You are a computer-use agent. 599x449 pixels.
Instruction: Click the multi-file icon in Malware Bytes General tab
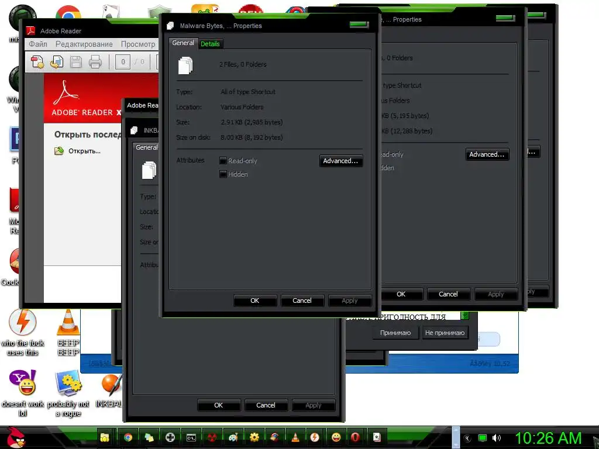pos(185,65)
